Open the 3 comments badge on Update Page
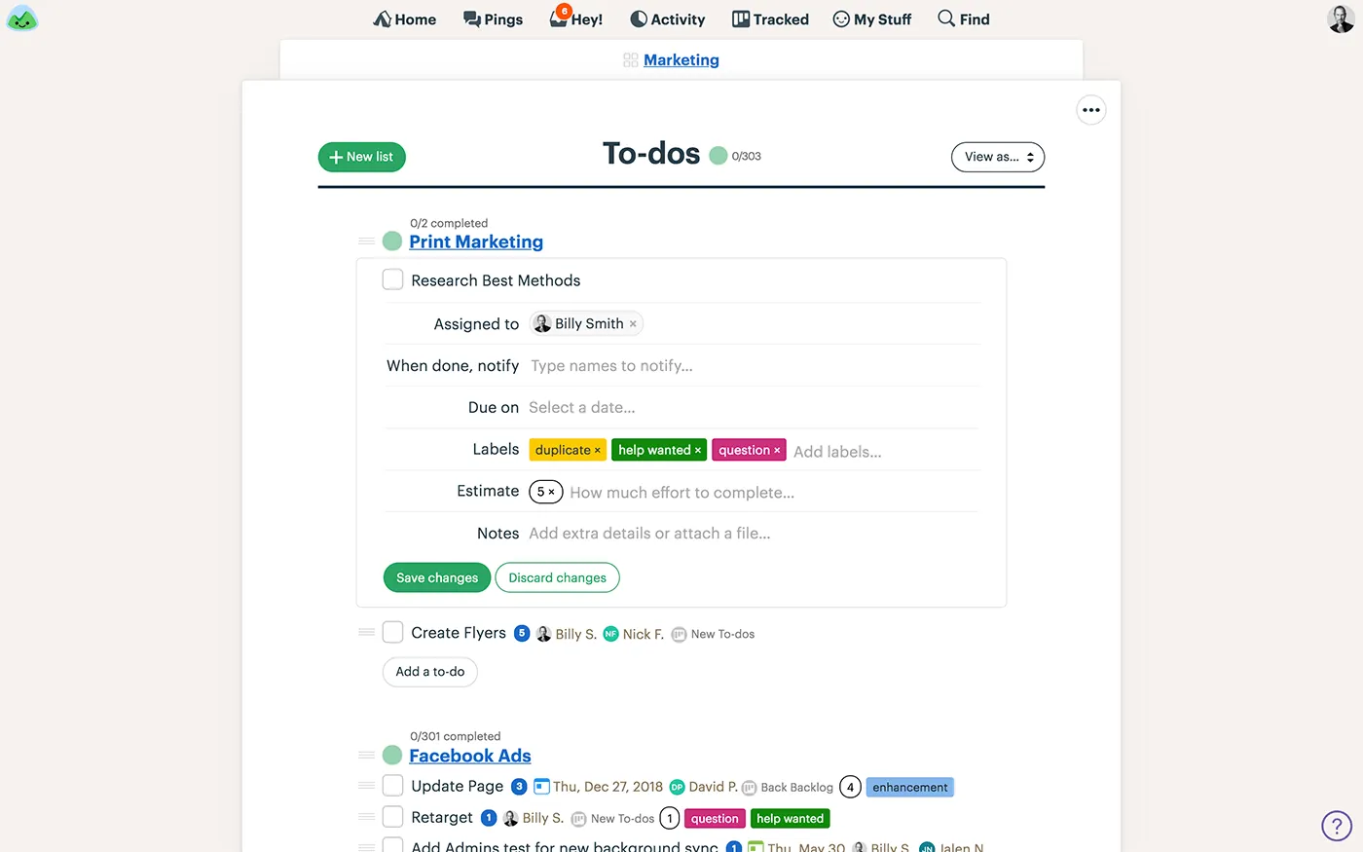Screen dimensions: 1363x852 coord(519,787)
